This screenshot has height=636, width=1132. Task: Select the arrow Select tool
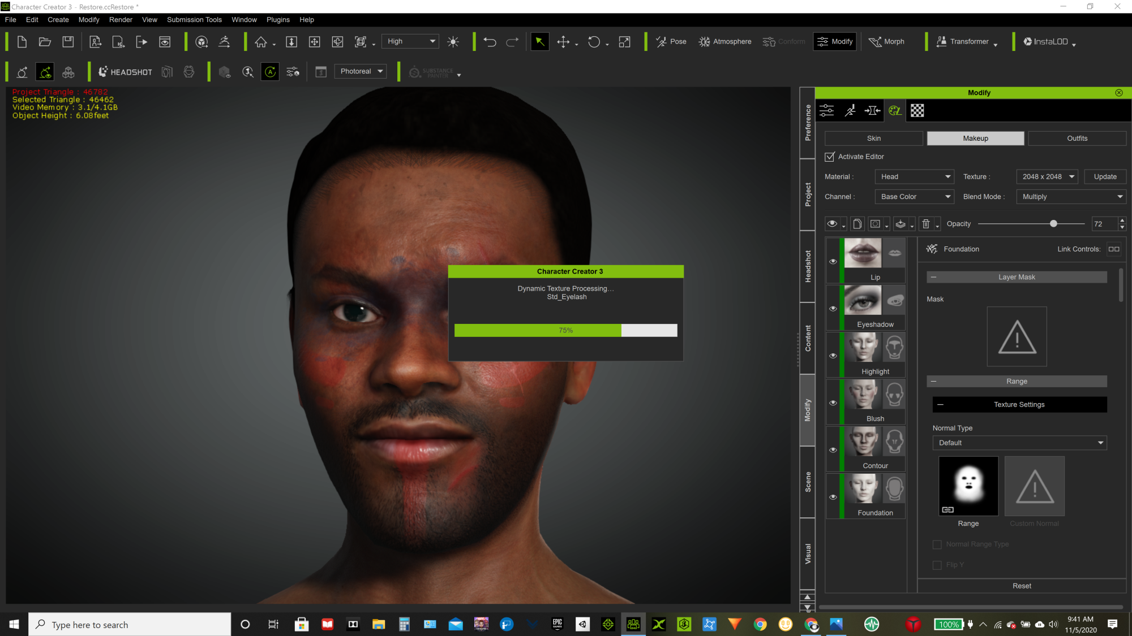(540, 42)
